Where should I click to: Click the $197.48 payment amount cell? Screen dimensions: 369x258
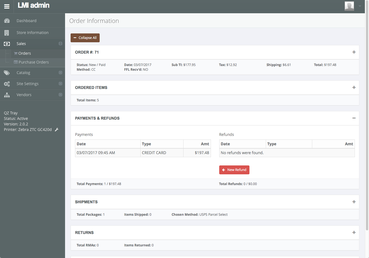(197, 153)
